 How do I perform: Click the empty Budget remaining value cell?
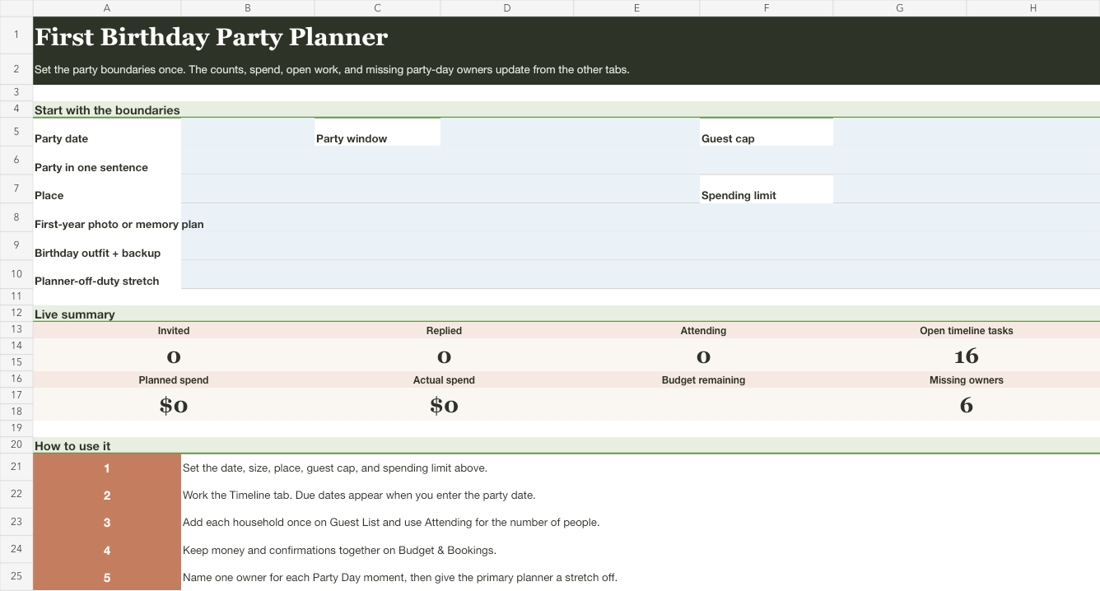pos(703,404)
